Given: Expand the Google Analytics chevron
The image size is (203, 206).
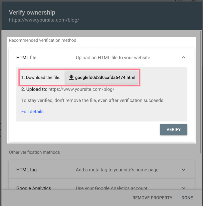Looking at the screenshot, I should coord(183,188).
